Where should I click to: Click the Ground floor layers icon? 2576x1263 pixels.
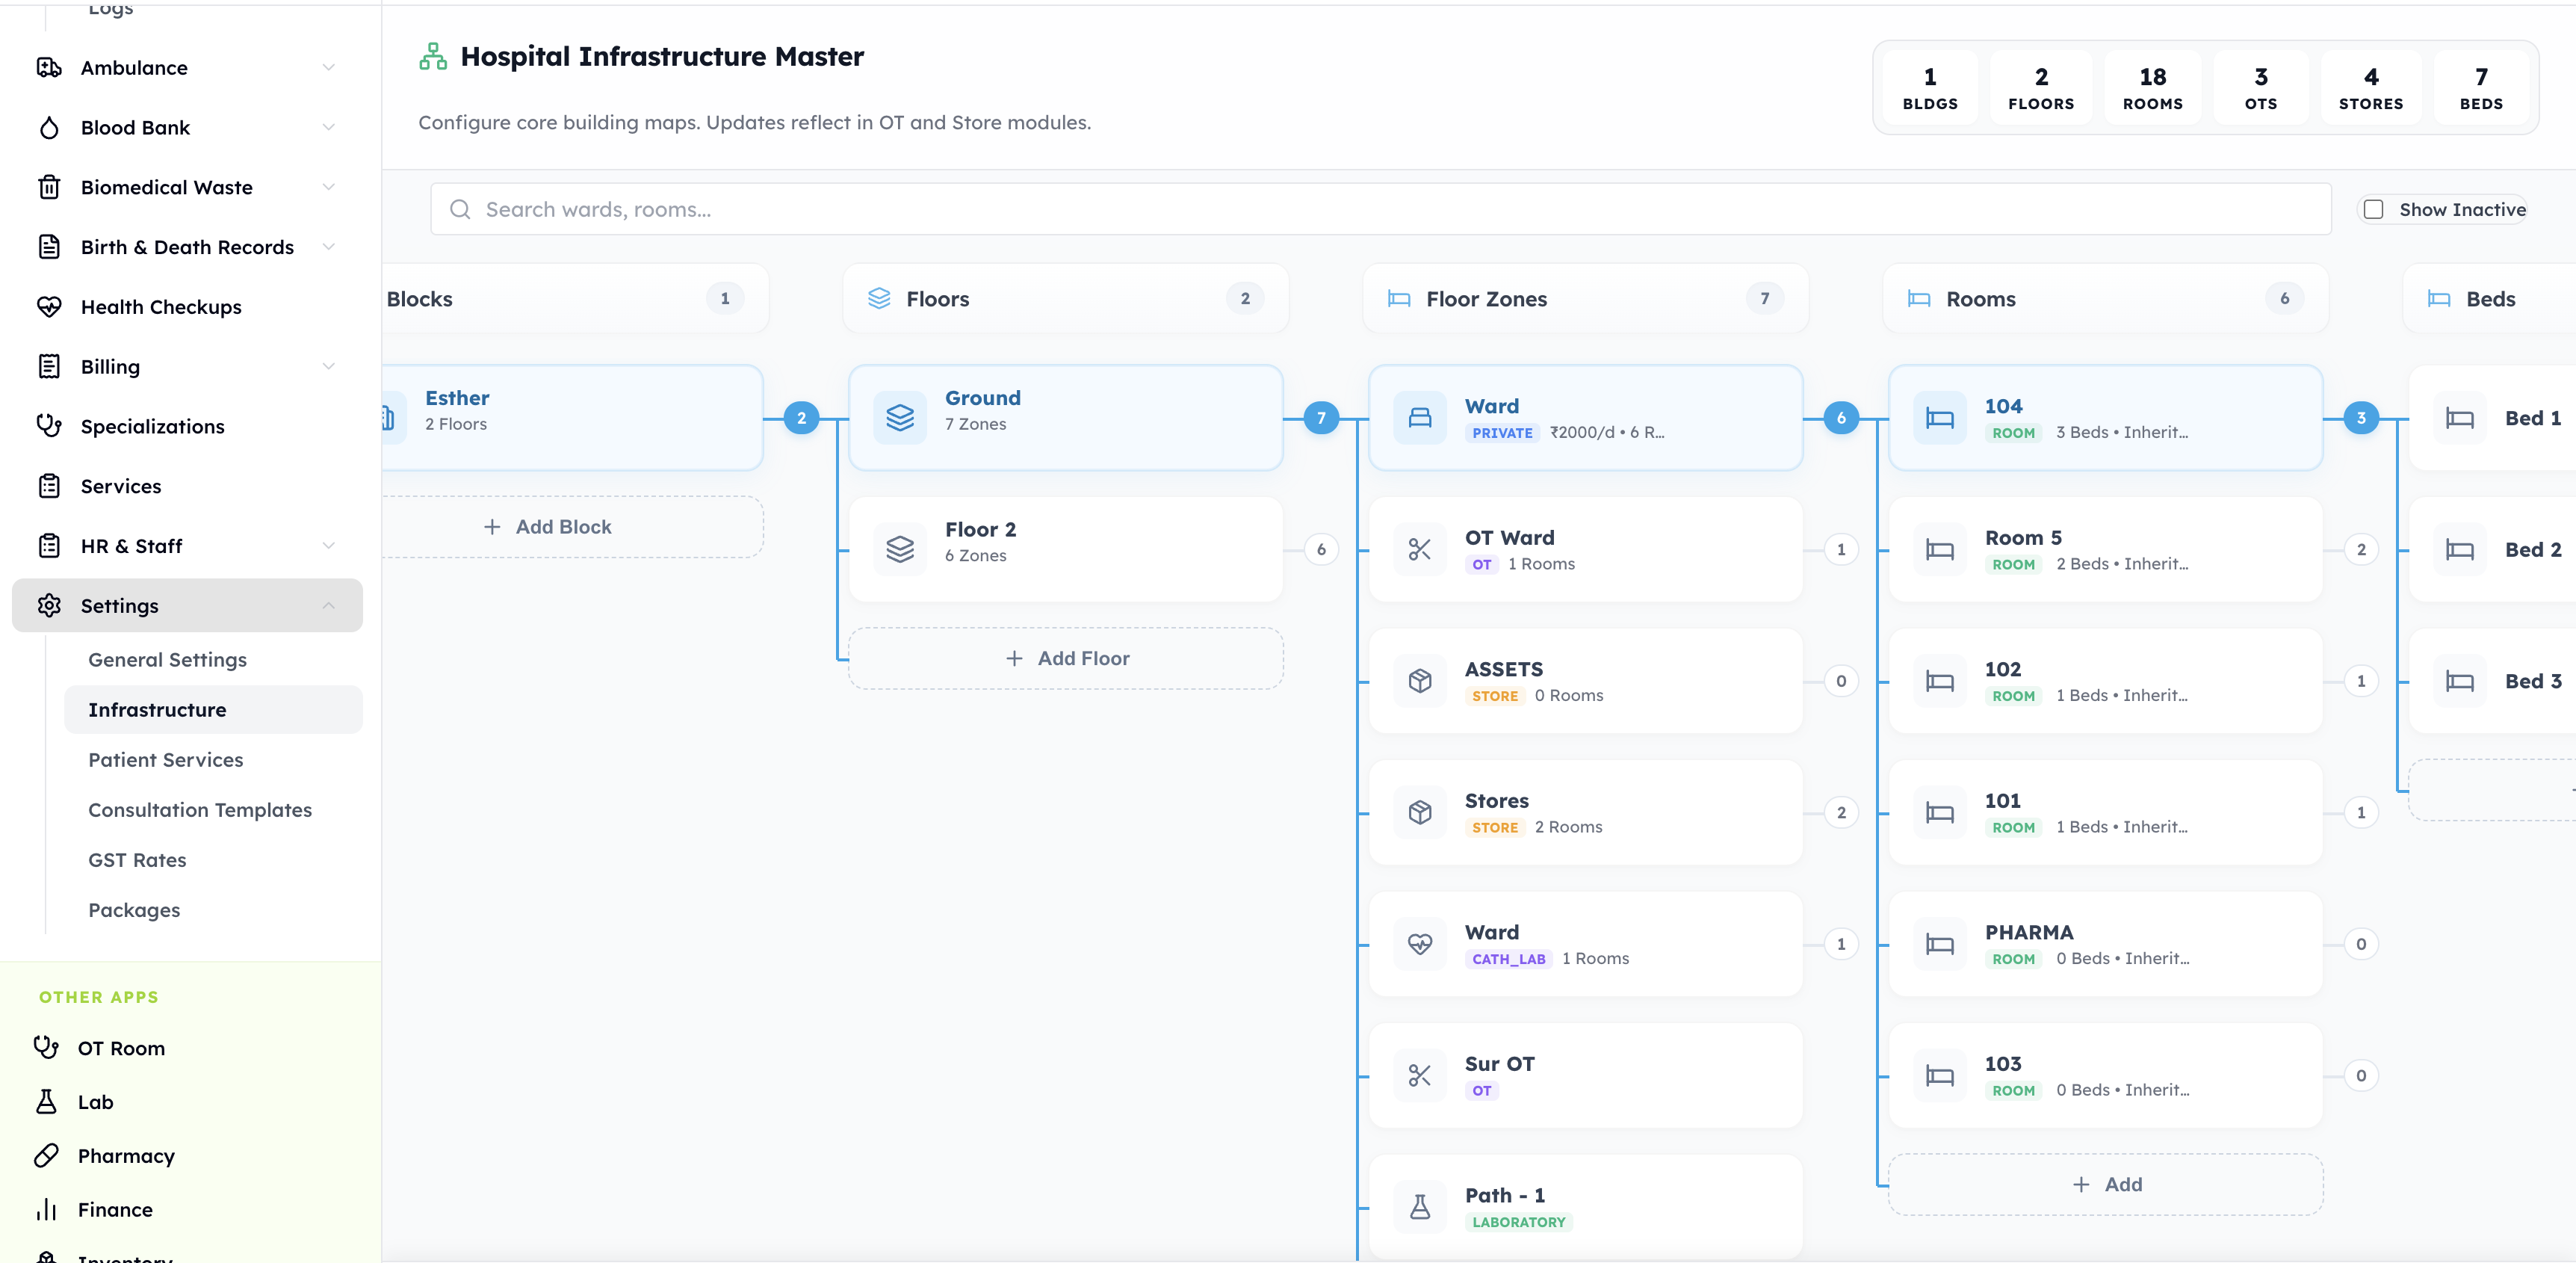(x=900, y=418)
